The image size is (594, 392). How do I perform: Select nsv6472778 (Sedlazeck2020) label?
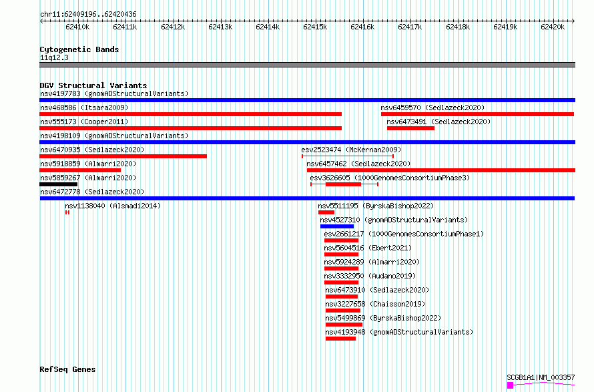click(92, 192)
